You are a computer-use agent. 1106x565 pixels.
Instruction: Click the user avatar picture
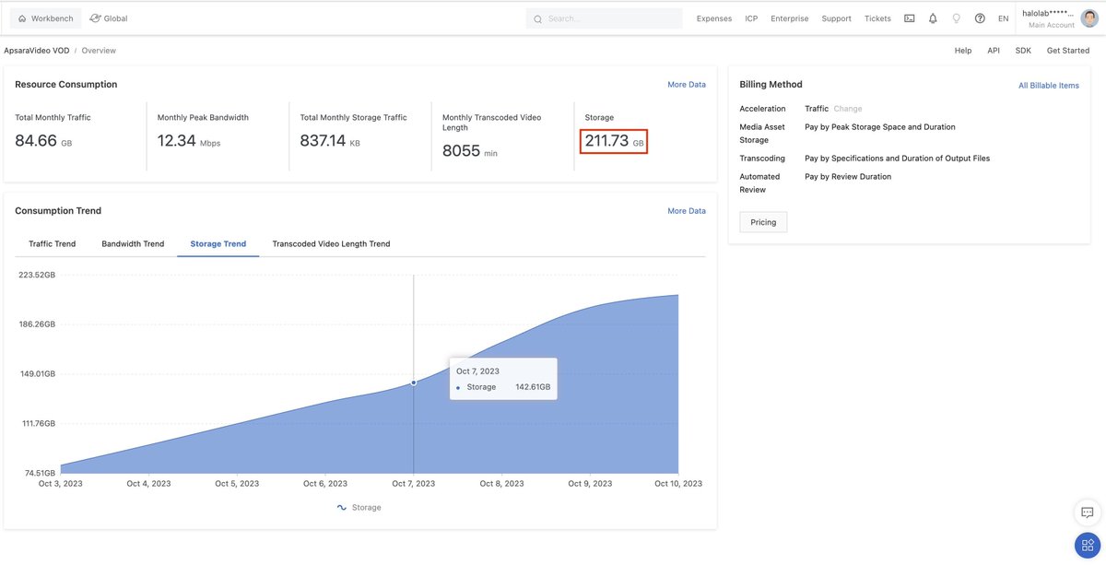[x=1089, y=18]
